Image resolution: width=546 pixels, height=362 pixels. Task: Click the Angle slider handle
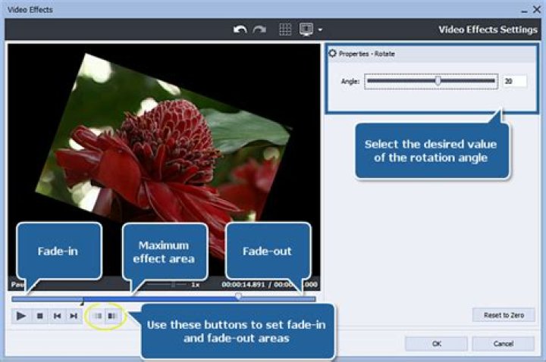point(438,80)
